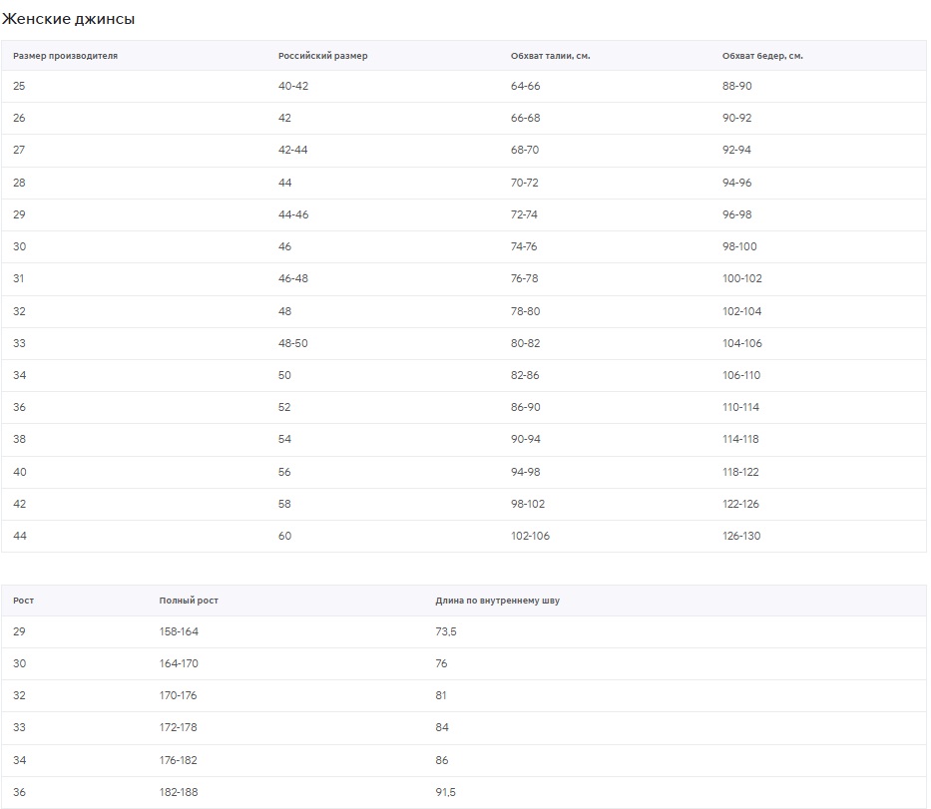Select the waist value "90-94"
The width and height of the screenshot is (931, 809).
(x=526, y=440)
